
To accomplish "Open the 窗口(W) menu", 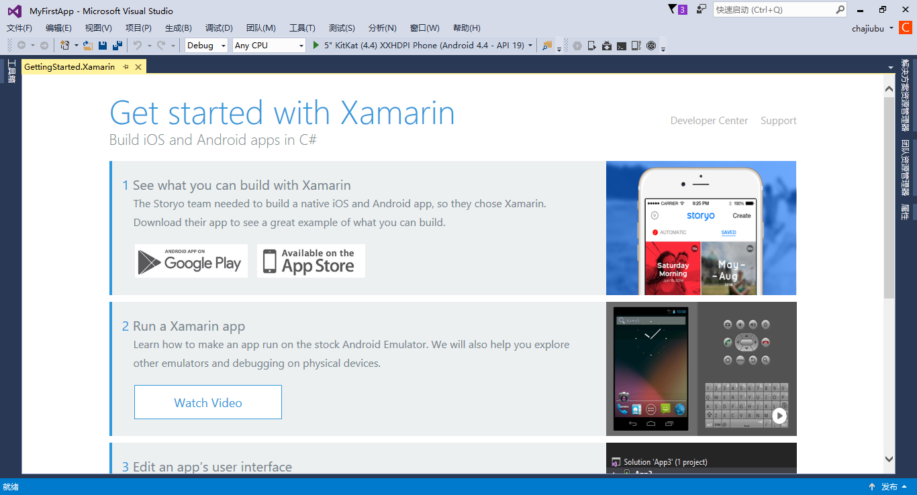I will coord(424,28).
